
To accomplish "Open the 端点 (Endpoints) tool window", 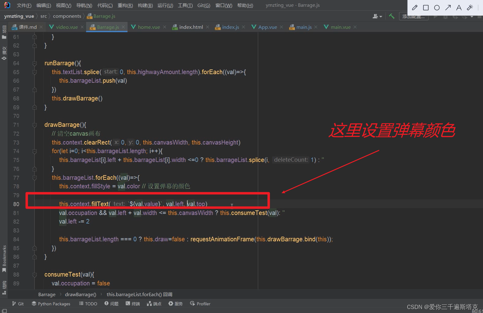I will click(154, 304).
